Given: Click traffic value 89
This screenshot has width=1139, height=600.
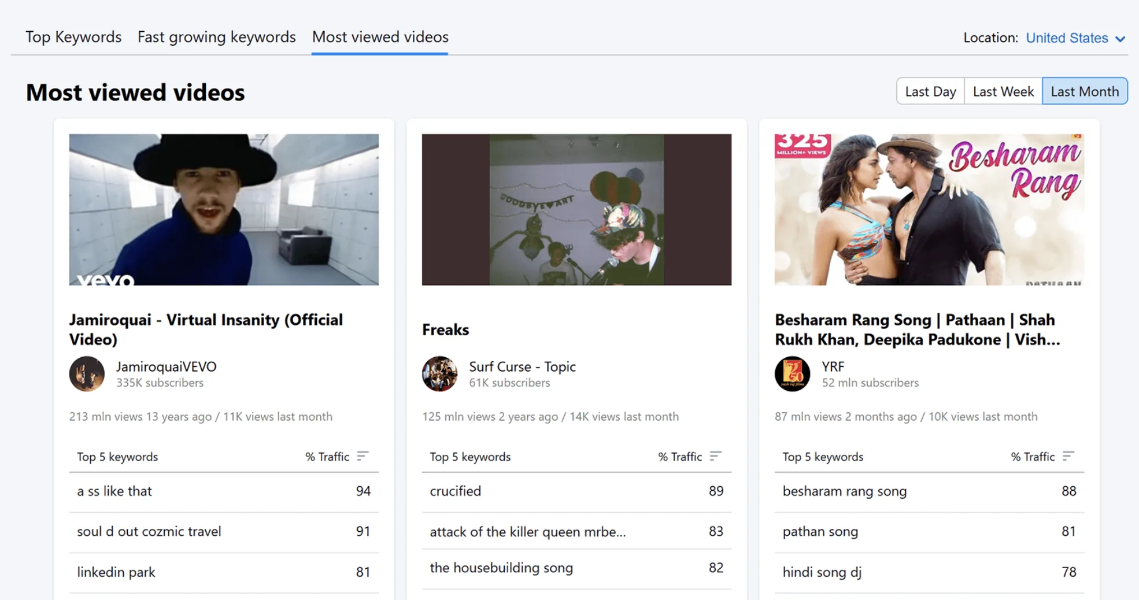Looking at the screenshot, I should [x=716, y=491].
